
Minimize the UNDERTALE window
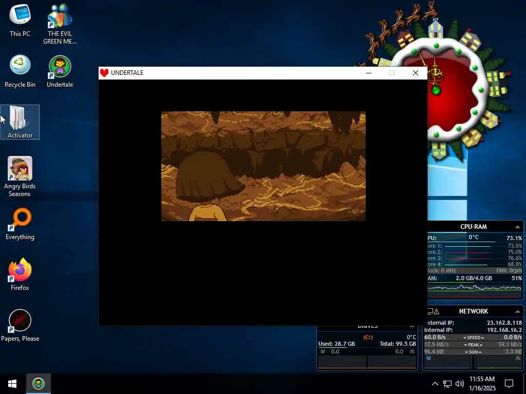(x=369, y=73)
